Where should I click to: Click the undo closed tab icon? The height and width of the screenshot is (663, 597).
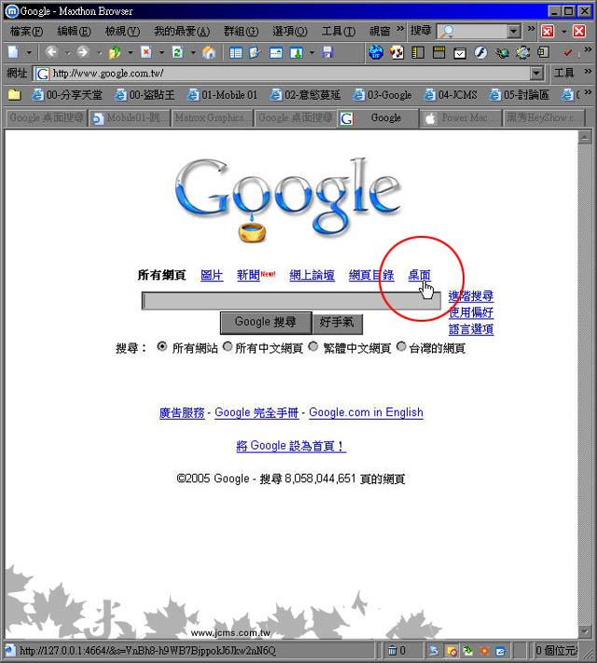(x=115, y=52)
